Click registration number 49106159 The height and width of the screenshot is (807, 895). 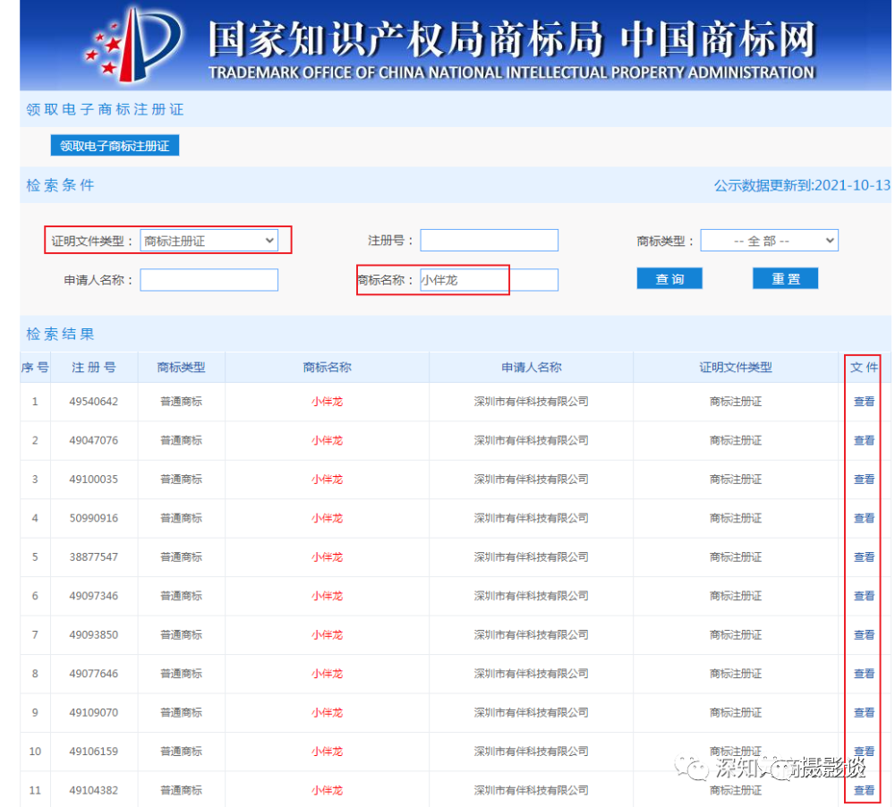pos(94,751)
